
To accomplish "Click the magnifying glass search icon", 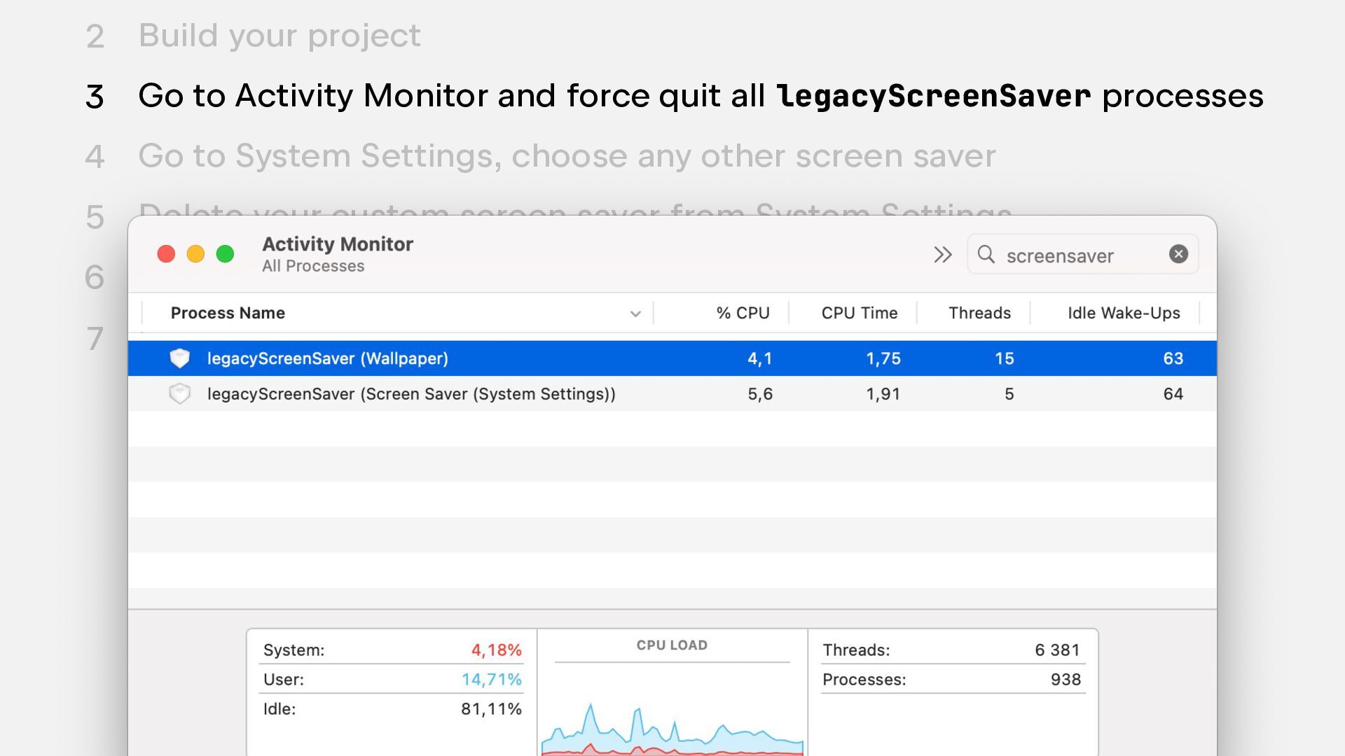I will 986,254.
